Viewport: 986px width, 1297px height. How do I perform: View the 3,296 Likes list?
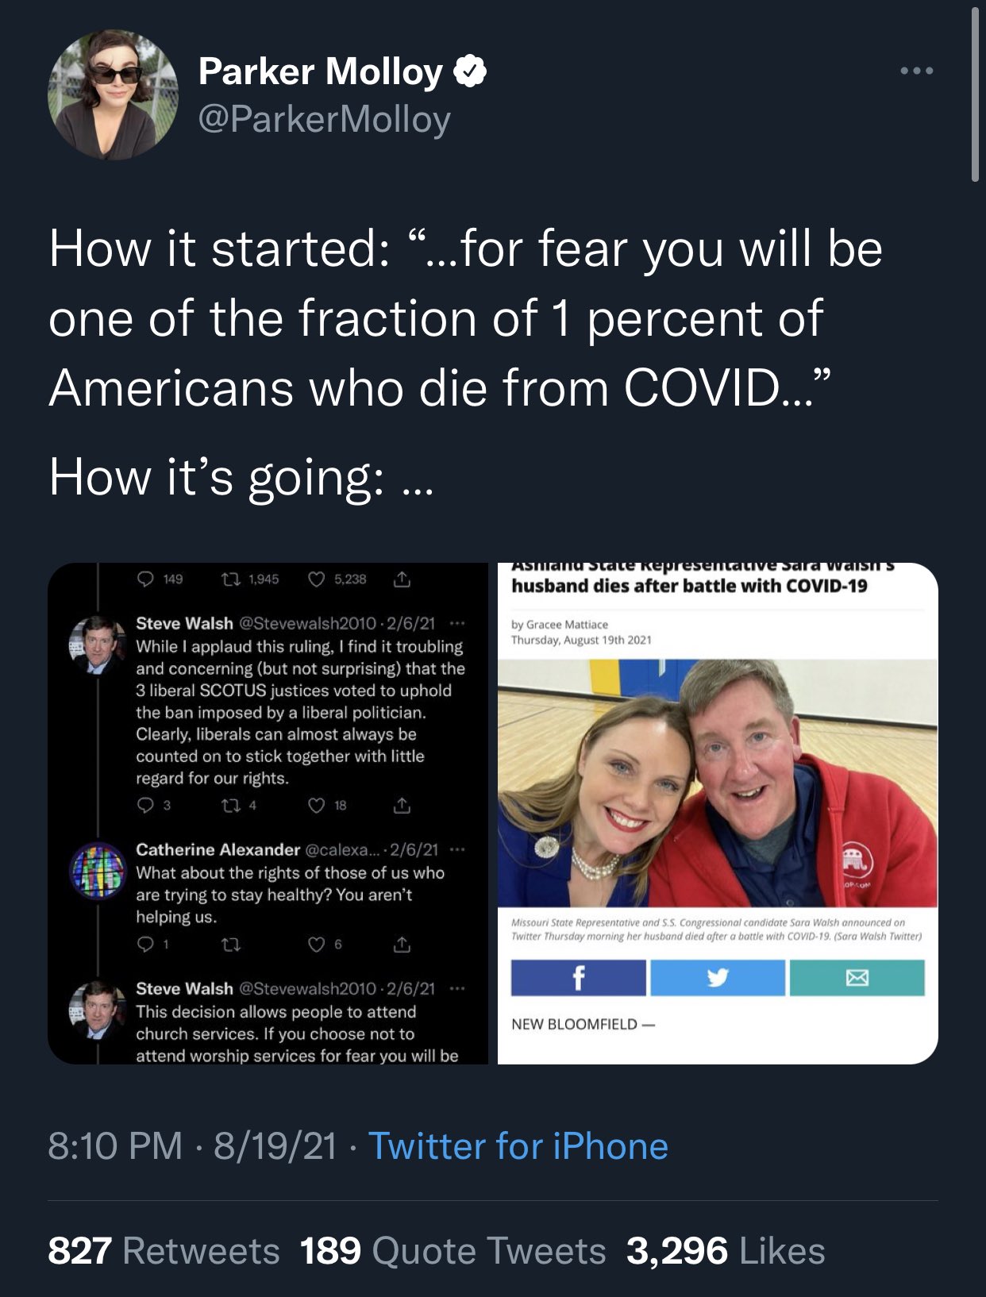(726, 1251)
